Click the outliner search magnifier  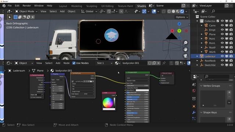click(x=213, y=11)
